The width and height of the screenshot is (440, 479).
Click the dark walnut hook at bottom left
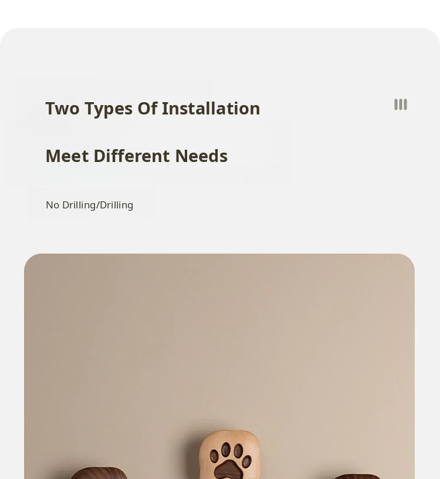[x=99, y=473]
